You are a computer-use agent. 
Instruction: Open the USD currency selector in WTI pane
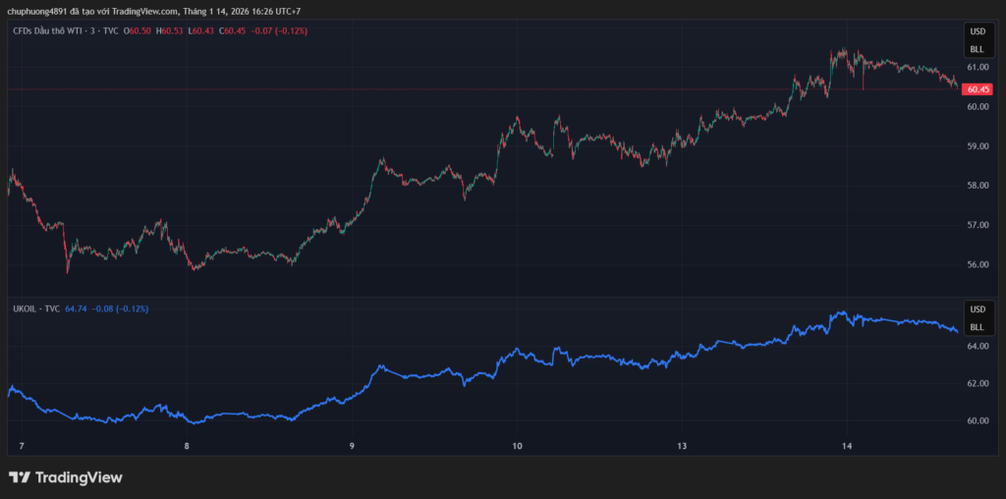977,32
